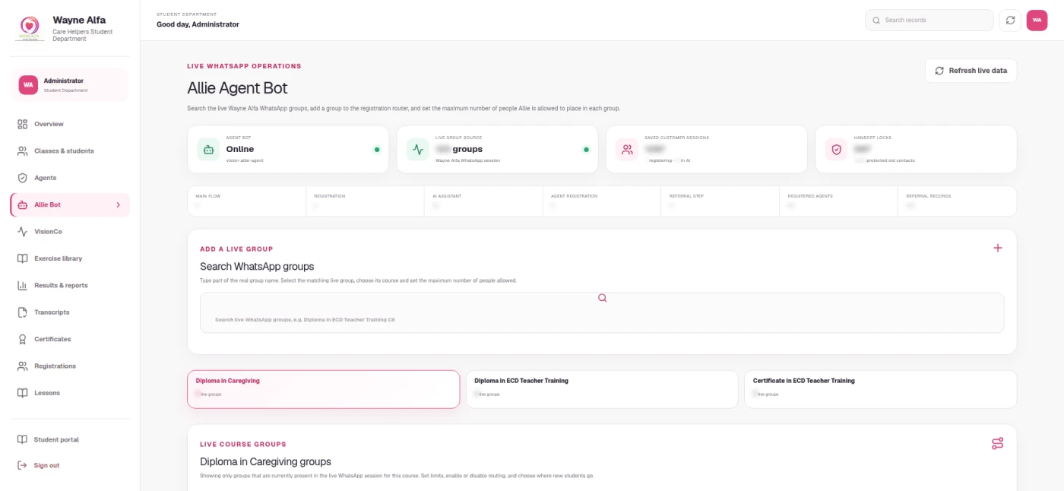
Task: Select Diploma in ECD Teacher Training tab
Action: pyautogui.click(x=602, y=389)
